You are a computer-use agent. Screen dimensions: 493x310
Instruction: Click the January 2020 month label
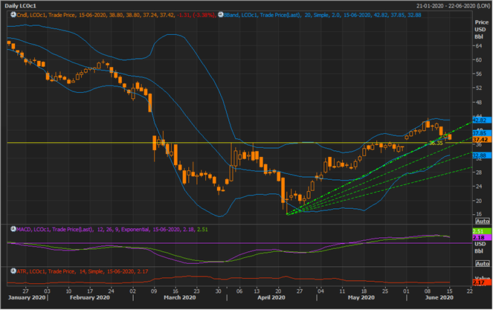pos(27,297)
